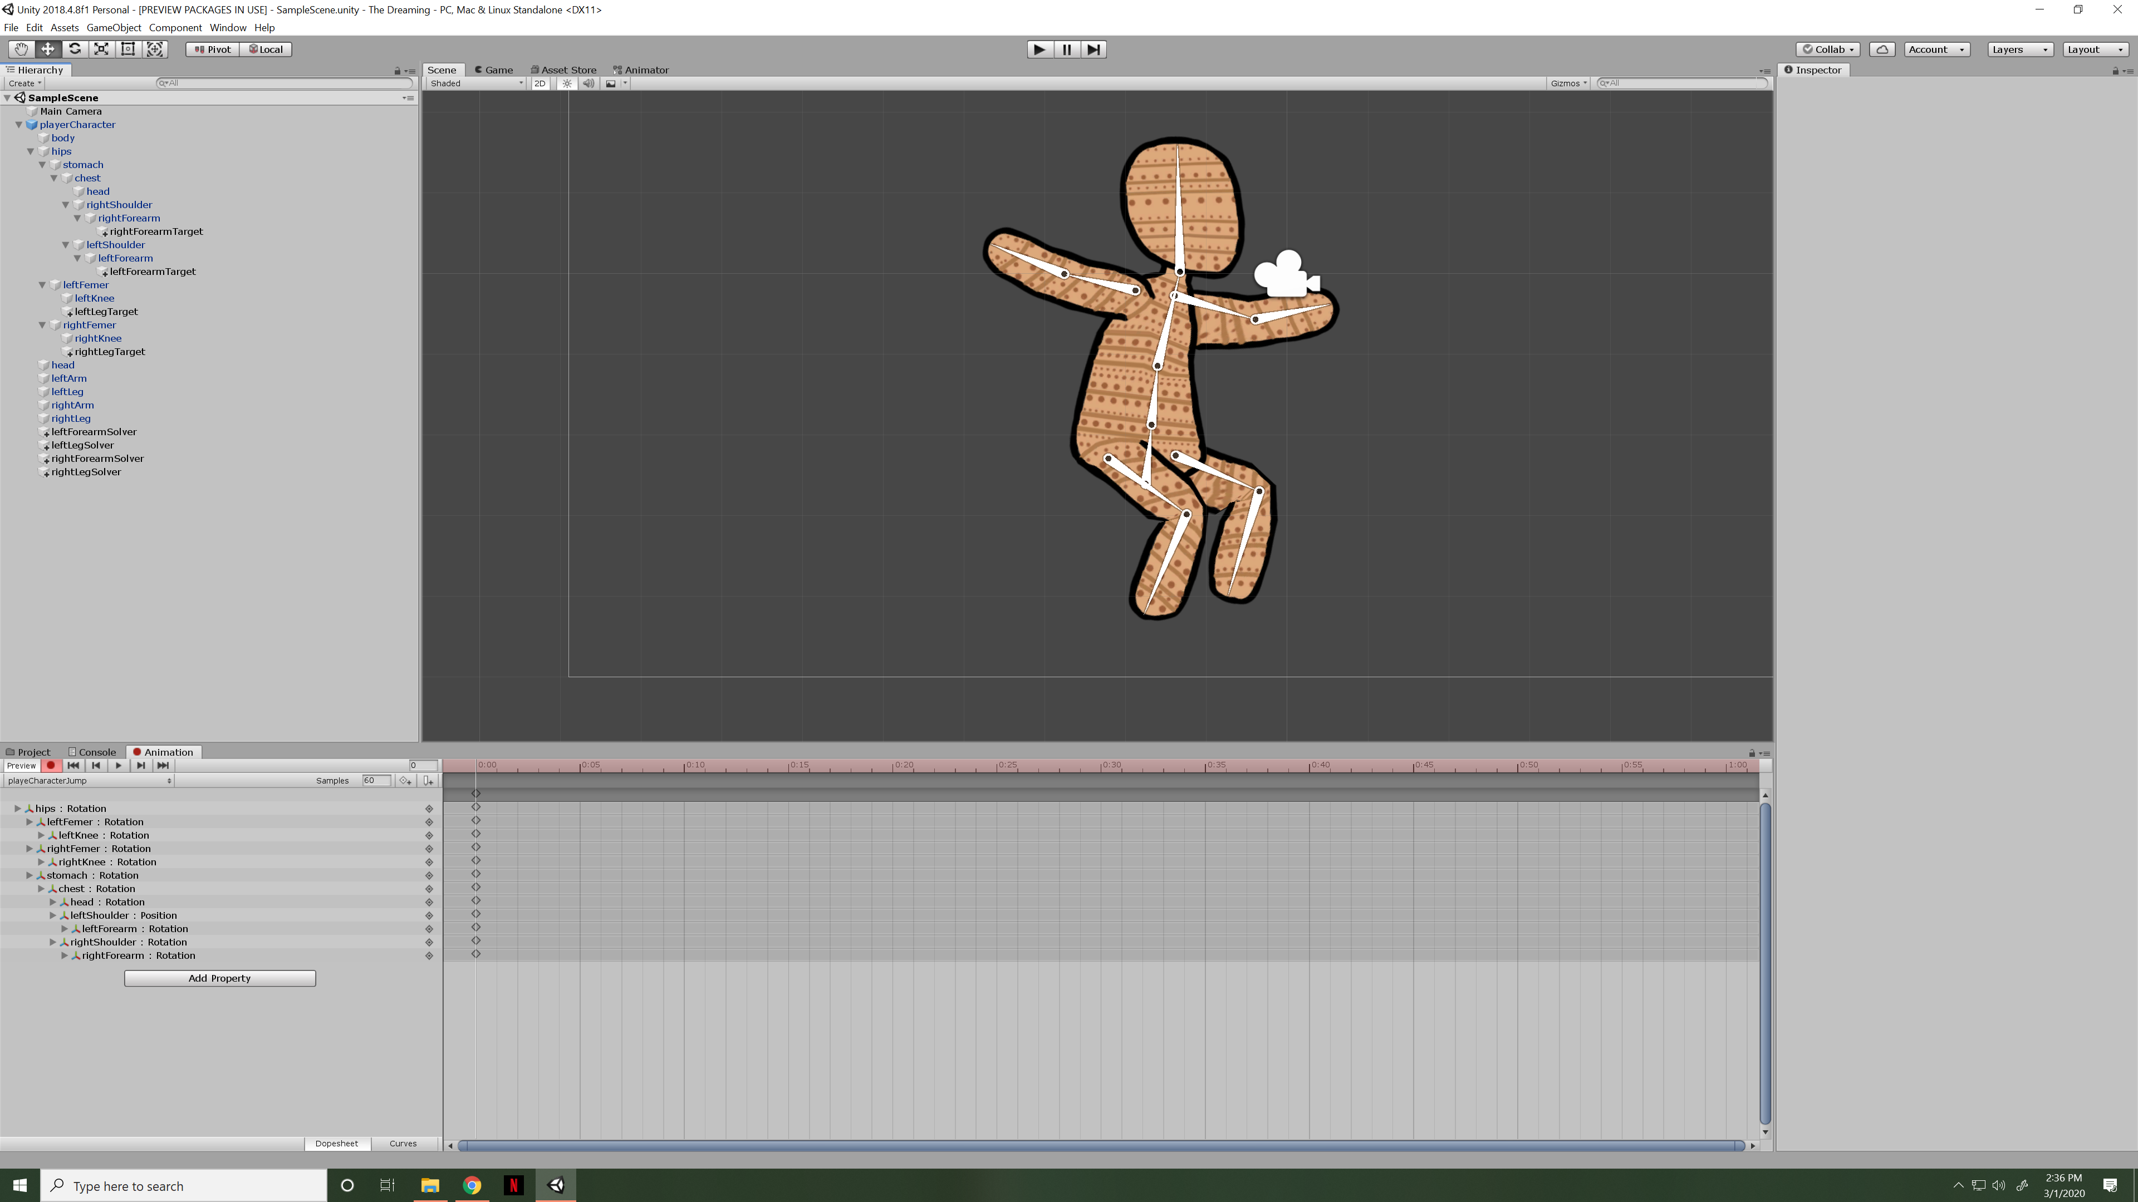Open the Gizmos dropdown
This screenshot has width=2138, height=1202.
tap(1568, 83)
